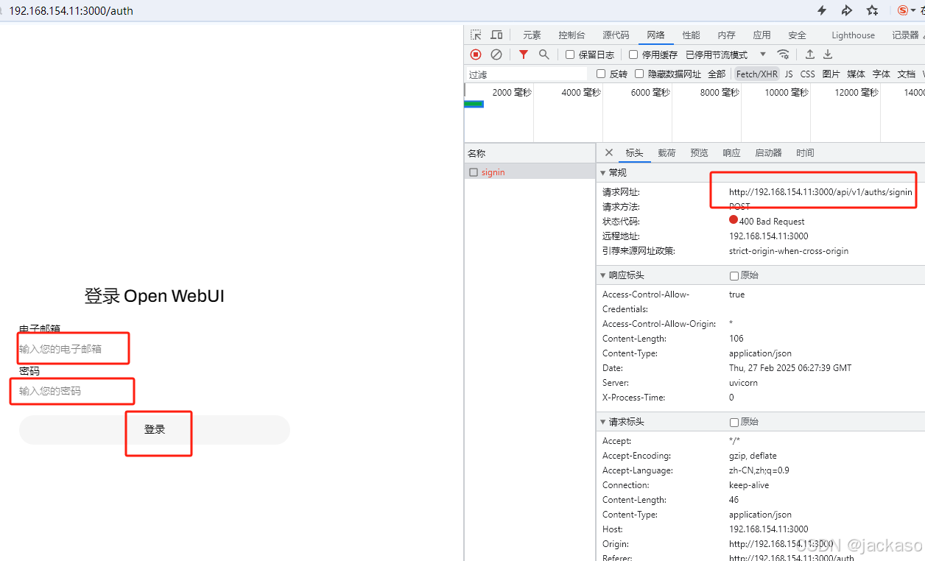Image resolution: width=925 pixels, height=561 pixels.
Task: Import a HAR file with upload icon
Action: [809, 54]
